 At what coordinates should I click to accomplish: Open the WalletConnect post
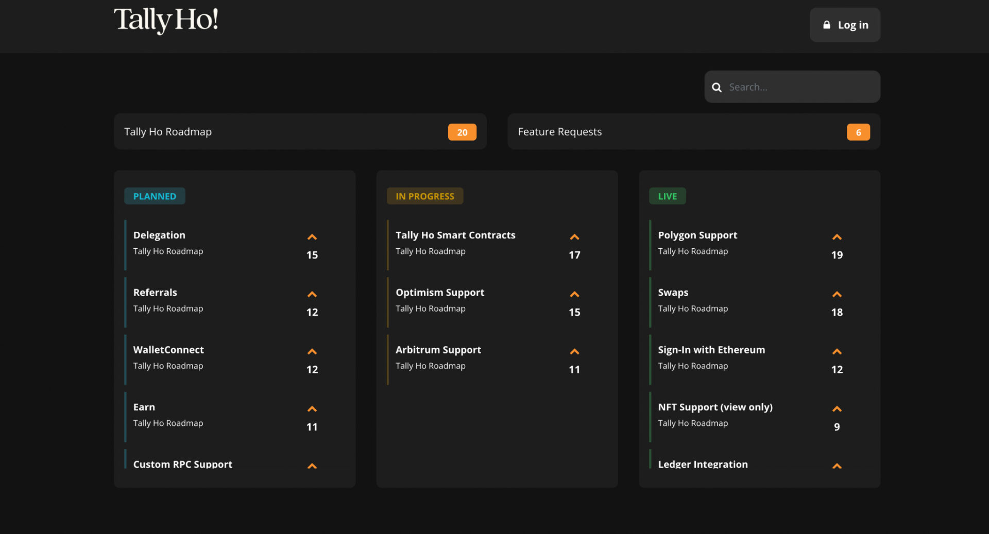tap(168, 350)
